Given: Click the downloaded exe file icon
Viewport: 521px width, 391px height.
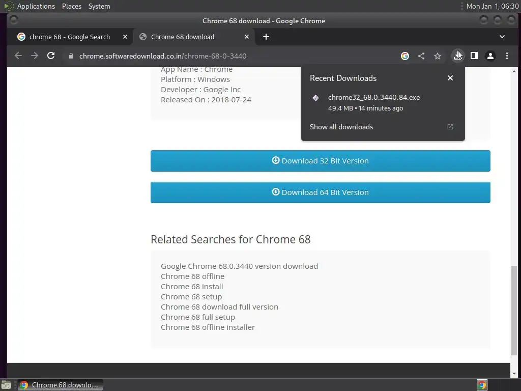Looking at the screenshot, I should (x=315, y=98).
